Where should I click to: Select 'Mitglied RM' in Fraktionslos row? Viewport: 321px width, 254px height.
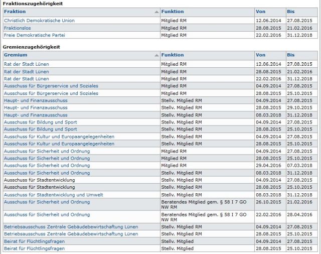point(174,28)
